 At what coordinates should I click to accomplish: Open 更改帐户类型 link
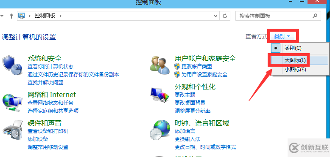pyautogui.click(x=197, y=67)
